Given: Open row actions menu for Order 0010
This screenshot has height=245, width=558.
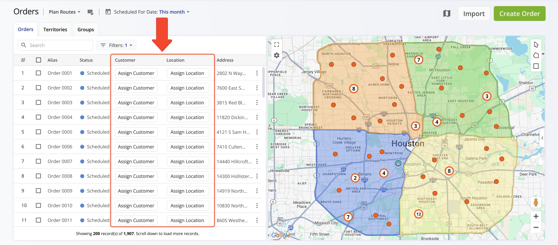Looking at the screenshot, I should [x=257, y=205].
